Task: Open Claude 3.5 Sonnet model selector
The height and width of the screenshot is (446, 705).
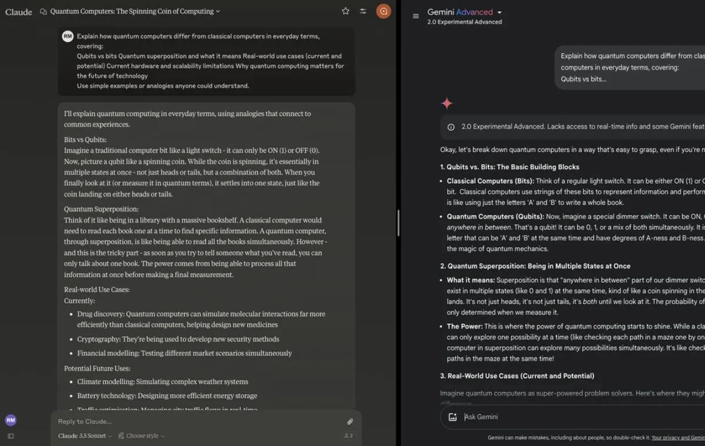Action: click(85, 436)
